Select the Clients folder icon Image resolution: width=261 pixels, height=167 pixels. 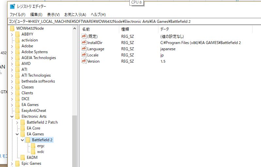pos(18,93)
